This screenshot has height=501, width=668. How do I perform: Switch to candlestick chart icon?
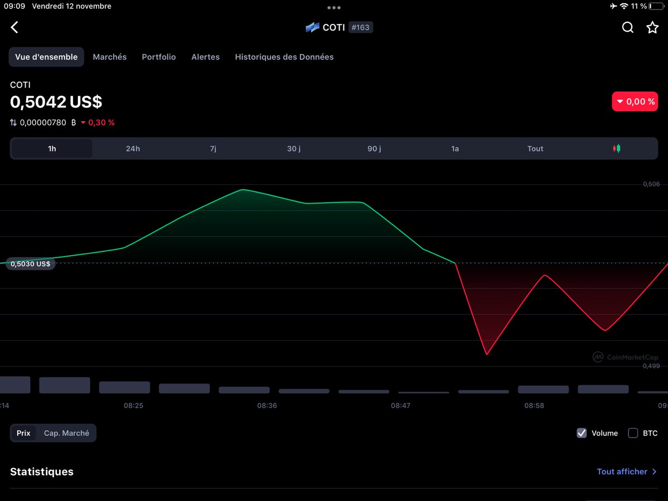click(x=616, y=149)
